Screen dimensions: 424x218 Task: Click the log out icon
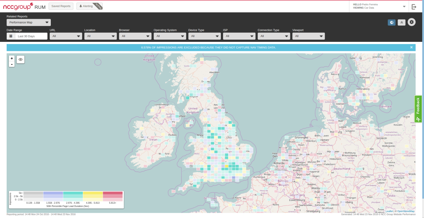414,7
